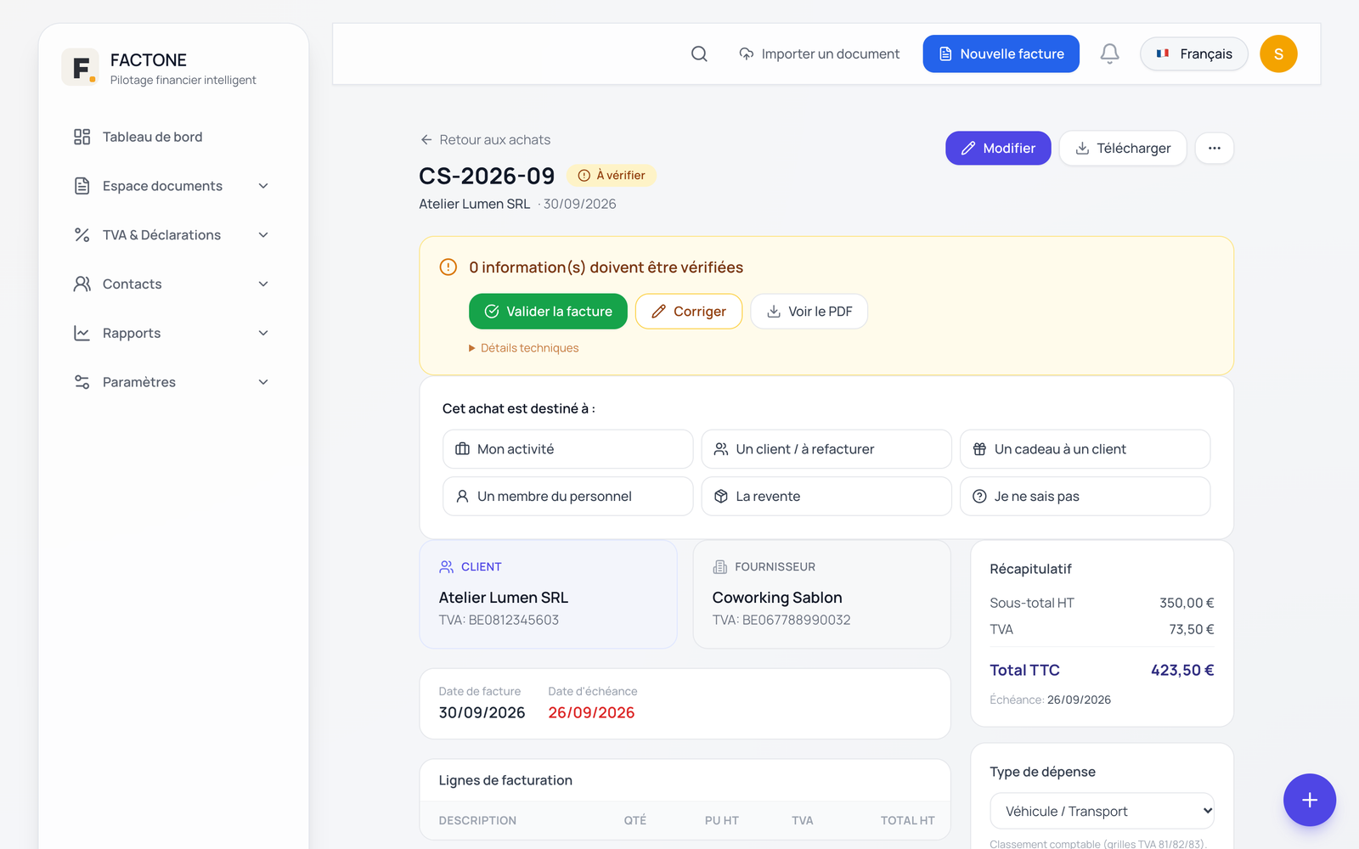Select Je ne sais pas option
1359x849 pixels.
(1085, 496)
